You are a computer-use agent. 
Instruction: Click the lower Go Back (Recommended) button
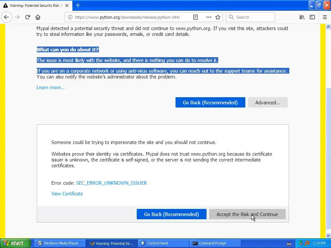point(171,214)
